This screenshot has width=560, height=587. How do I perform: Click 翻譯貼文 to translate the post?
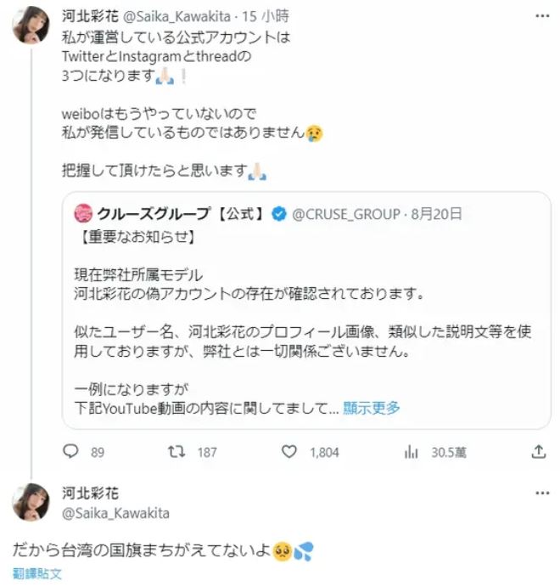(x=37, y=573)
